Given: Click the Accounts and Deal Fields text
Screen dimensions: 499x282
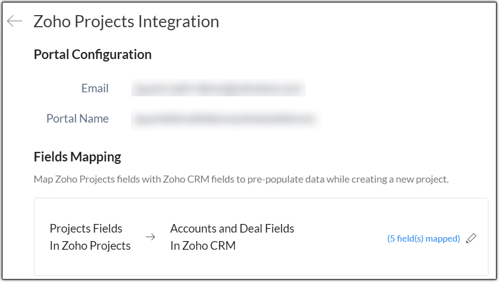Looking at the screenshot, I should tap(232, 229).
